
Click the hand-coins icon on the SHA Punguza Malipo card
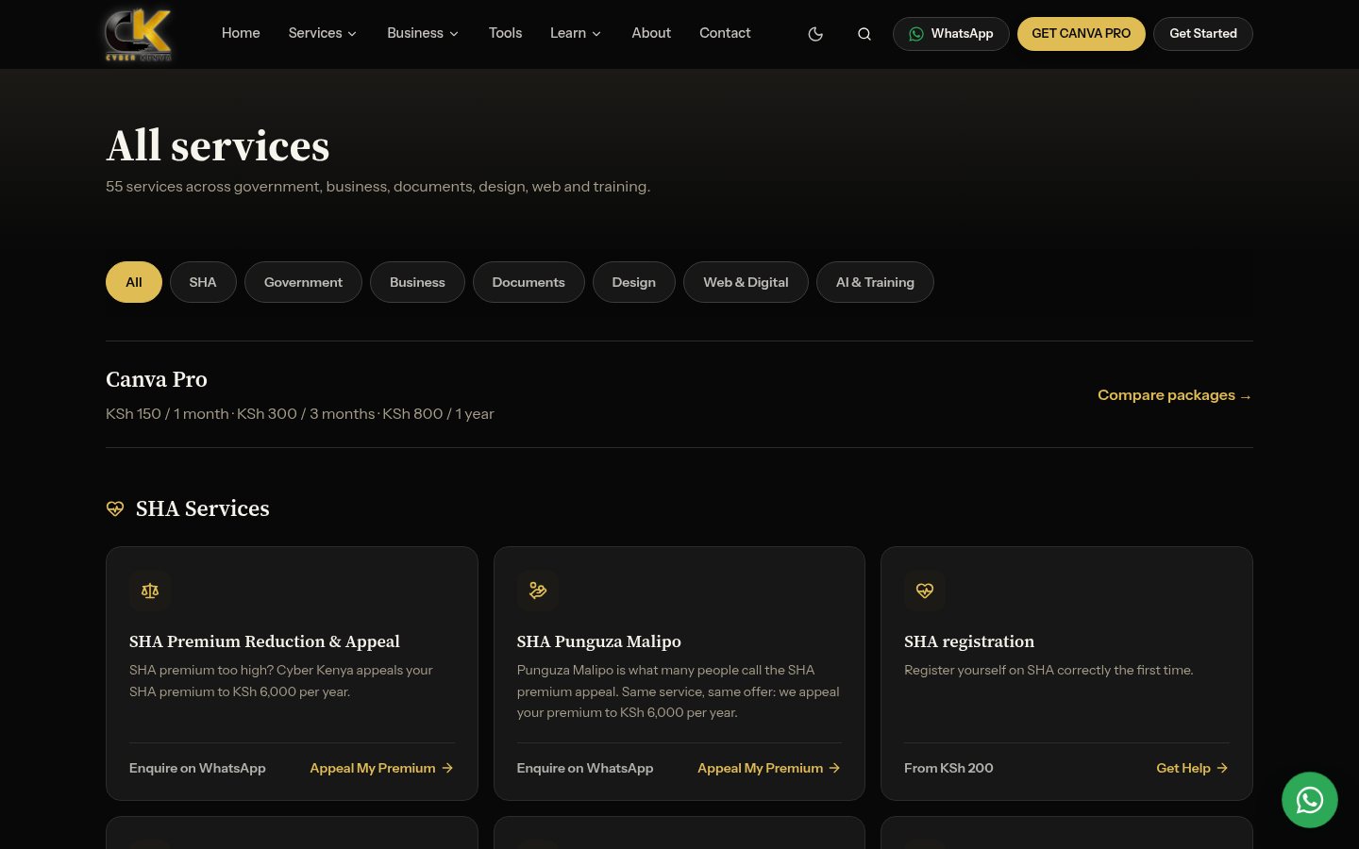(x=538, y=591)
